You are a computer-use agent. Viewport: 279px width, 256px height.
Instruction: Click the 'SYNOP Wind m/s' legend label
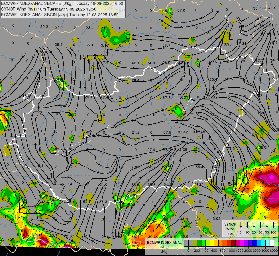(x=230, y=229)
